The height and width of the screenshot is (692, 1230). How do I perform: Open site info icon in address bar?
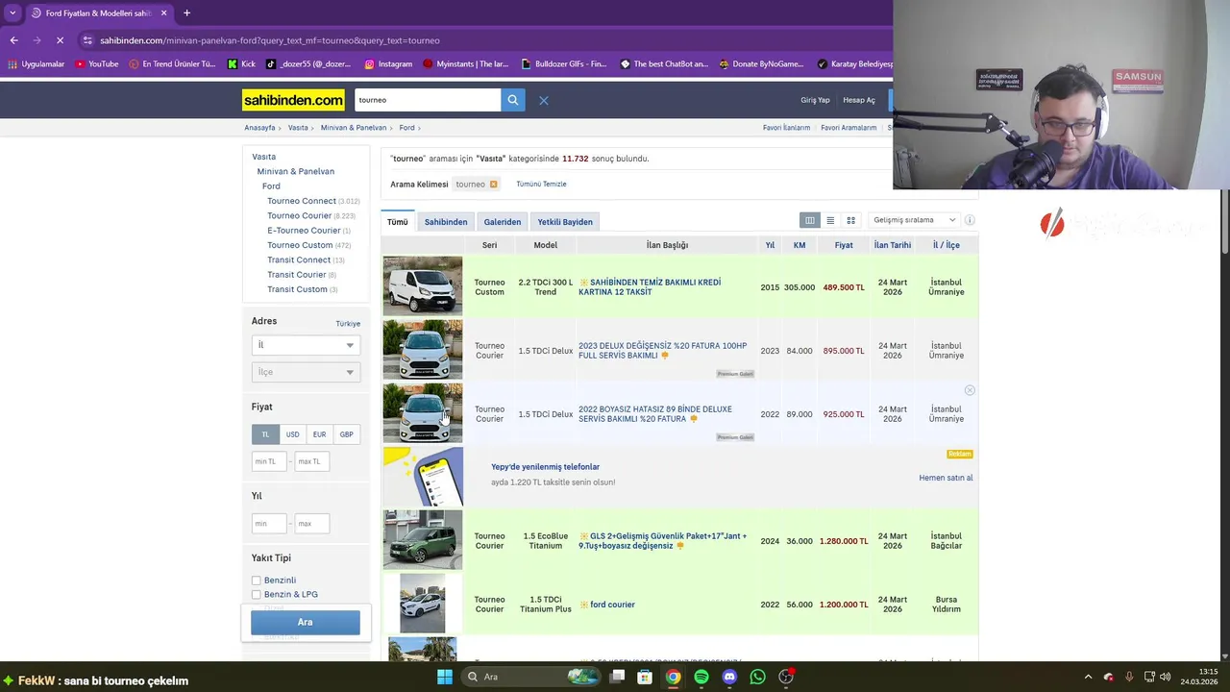(x=87, y=40)
